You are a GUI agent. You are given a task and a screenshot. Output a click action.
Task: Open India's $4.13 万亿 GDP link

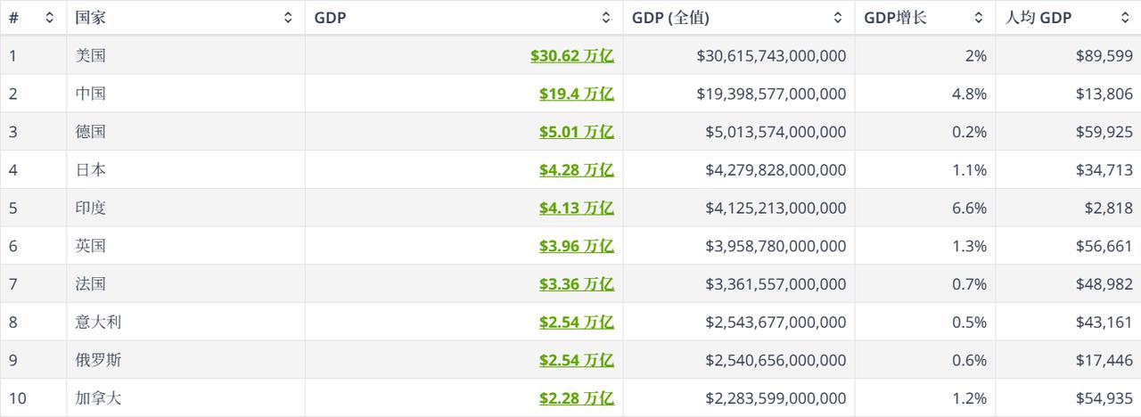click(576, 208)
